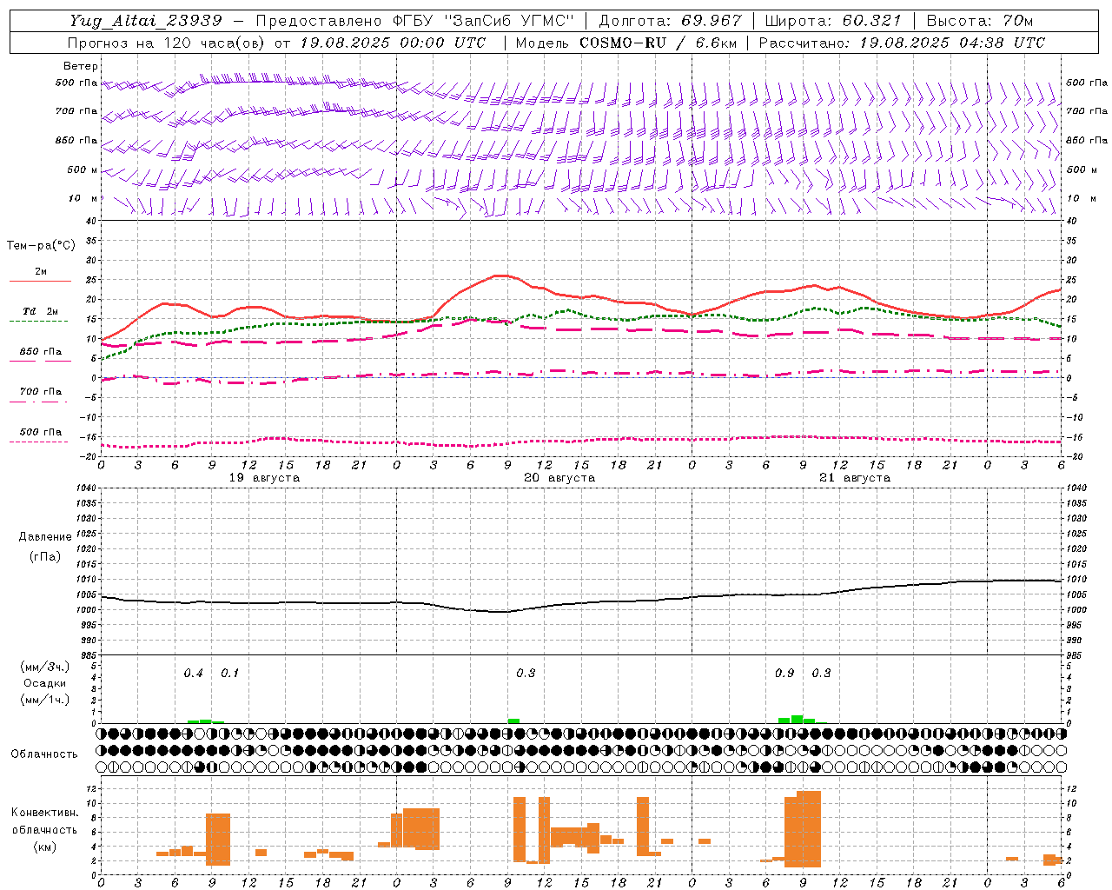Click the 0.4 precipitation value
Image resolution: width=1112 pixels, height=890 pixels.
[x=193, y=674]
